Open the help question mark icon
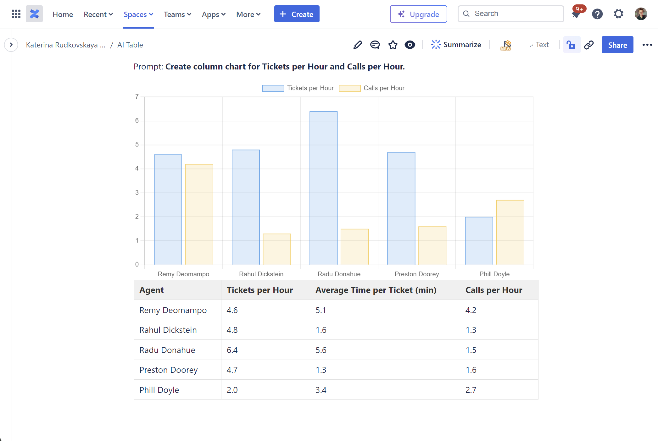 (x=597, y=14)
